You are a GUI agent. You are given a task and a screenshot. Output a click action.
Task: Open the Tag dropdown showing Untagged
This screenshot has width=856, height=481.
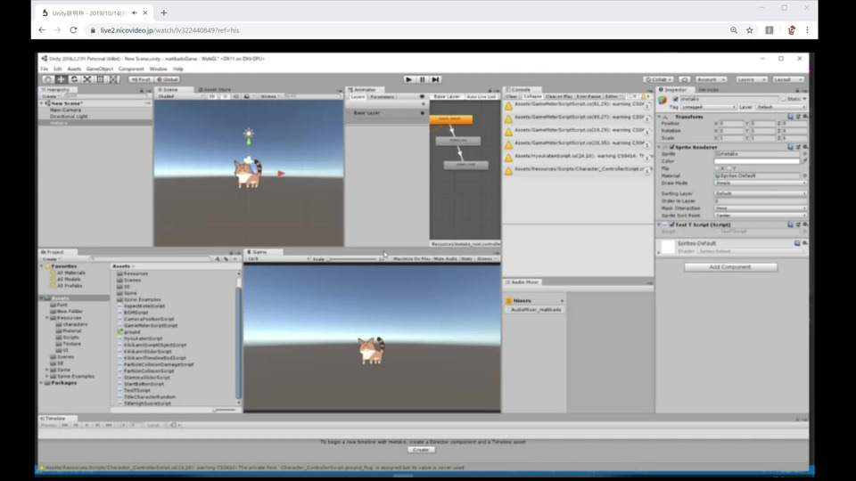709,108
